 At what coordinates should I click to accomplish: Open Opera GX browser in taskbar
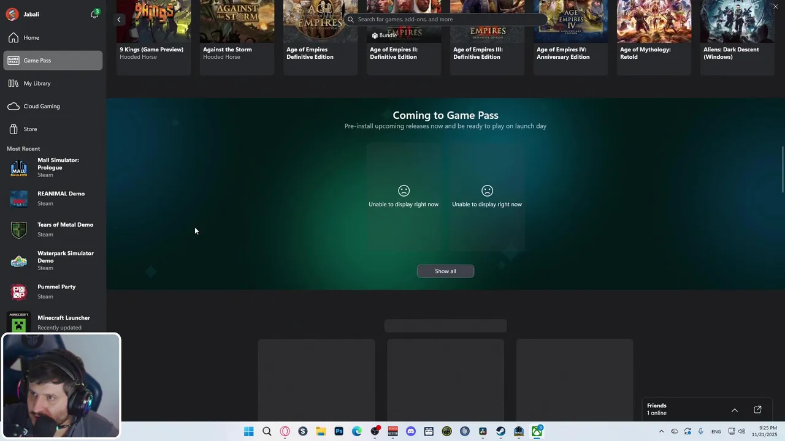click(x=285, y=431)
